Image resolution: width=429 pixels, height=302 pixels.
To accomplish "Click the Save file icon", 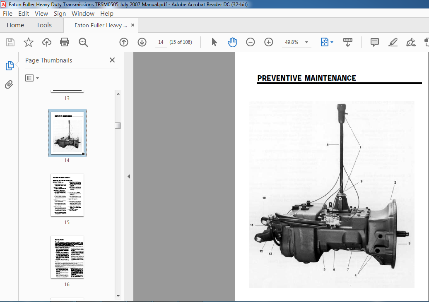I will point(10,42).
